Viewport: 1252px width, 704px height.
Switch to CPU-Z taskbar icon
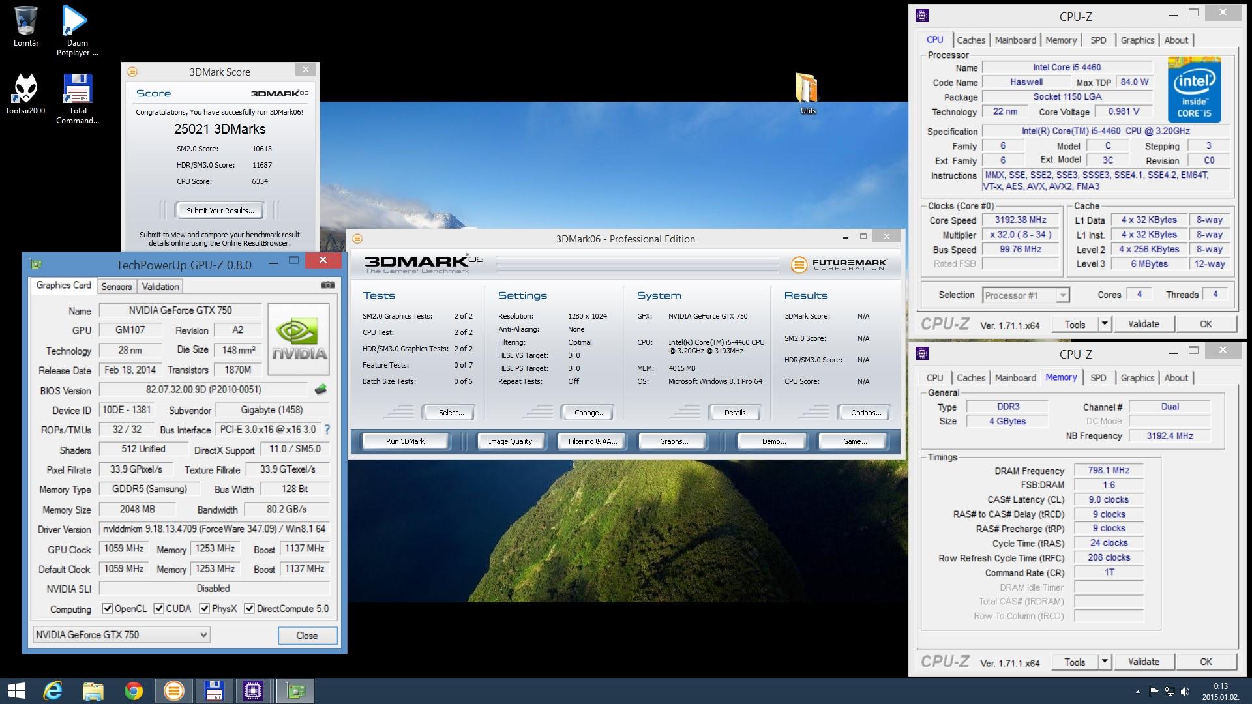click(x=253, y=691)
